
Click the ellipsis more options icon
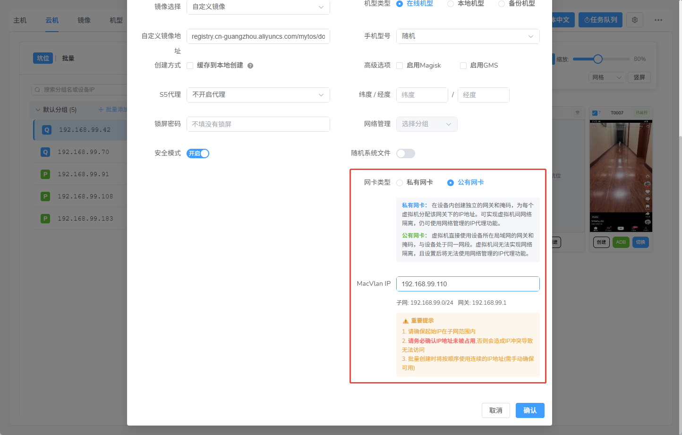pos(658,20)
